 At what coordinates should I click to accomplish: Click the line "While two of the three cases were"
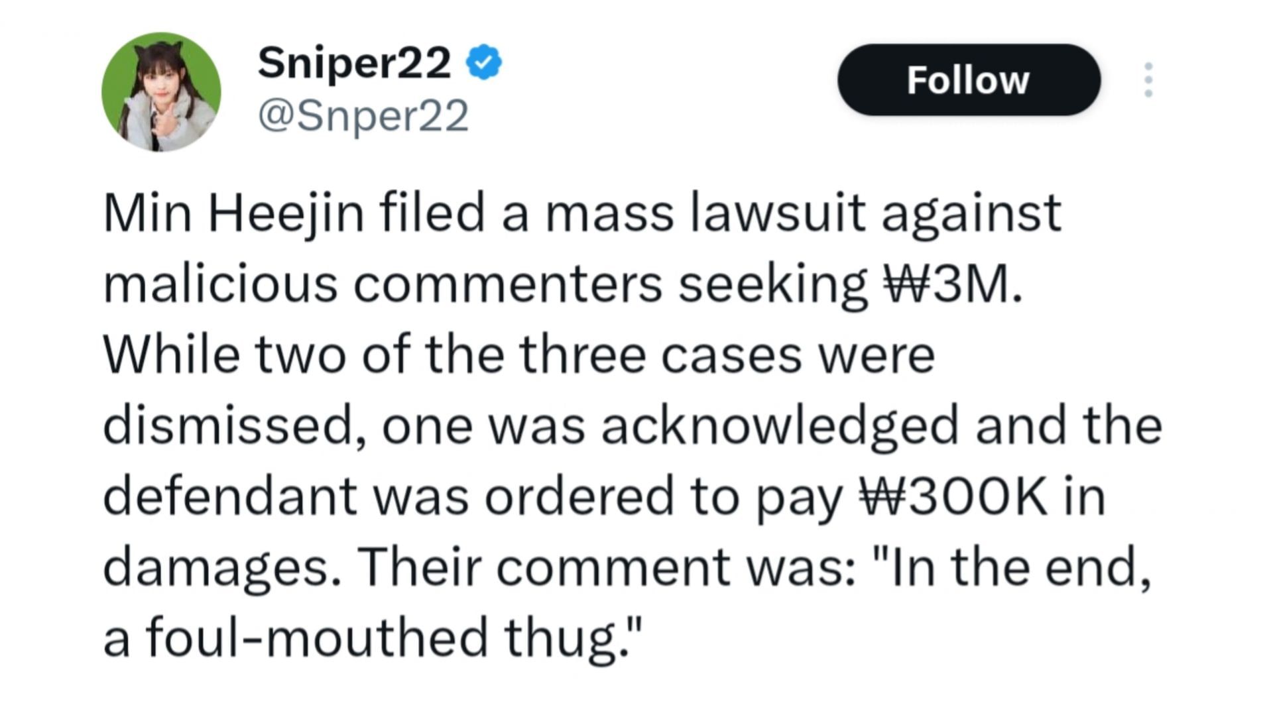coord(519,355)
